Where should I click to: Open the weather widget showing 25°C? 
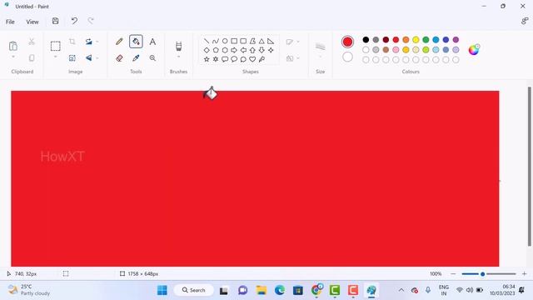[29, 290]
